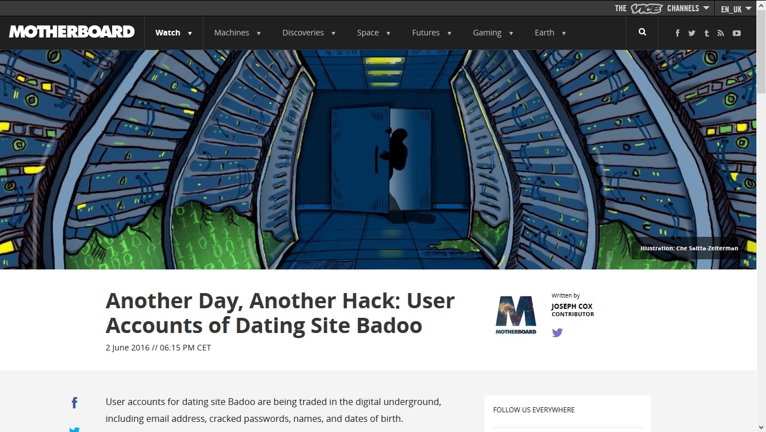
Task: Expand the Watch menu arrow
Action: (x=190, y=33)
